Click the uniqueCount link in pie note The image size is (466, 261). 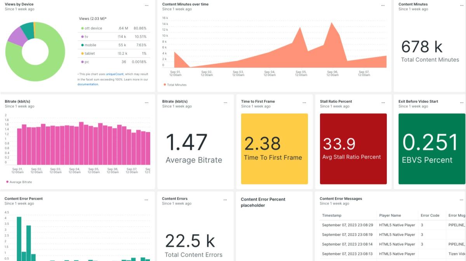pos(115,74)
